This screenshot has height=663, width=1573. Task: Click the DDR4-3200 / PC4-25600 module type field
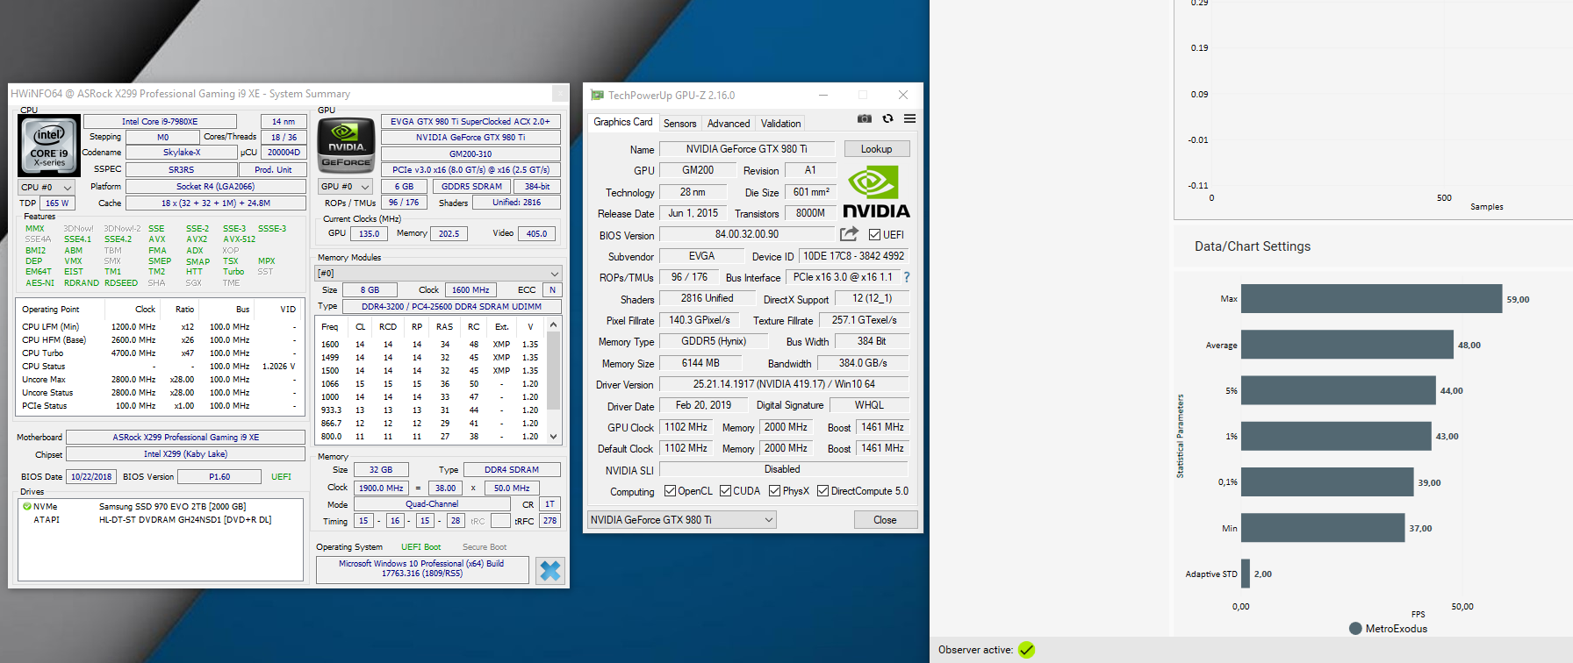pos(451,307)
